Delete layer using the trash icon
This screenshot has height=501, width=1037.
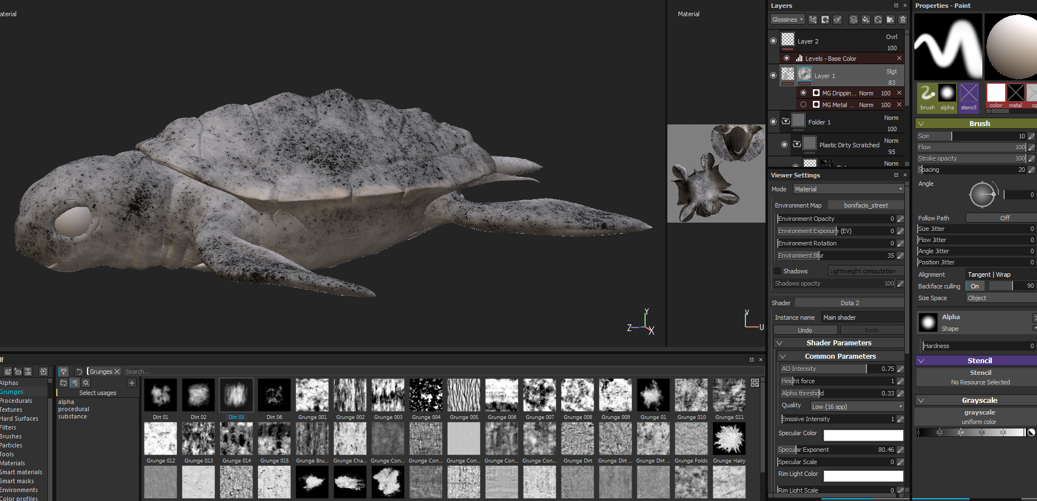903,20
